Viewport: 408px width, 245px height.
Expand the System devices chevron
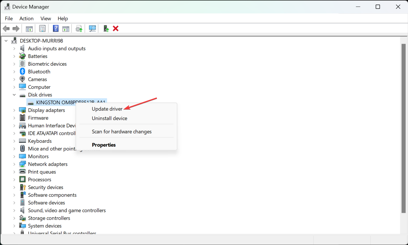[14, 226]
